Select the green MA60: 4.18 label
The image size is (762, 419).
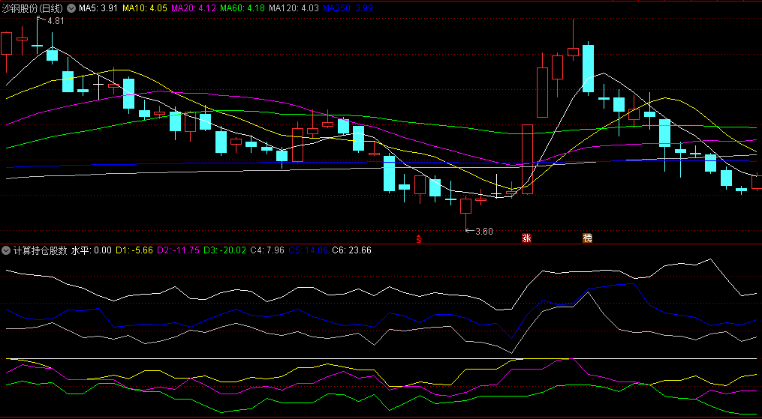tap(243, 7)
